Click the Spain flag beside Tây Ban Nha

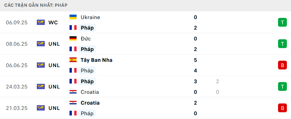pos(73,60)
